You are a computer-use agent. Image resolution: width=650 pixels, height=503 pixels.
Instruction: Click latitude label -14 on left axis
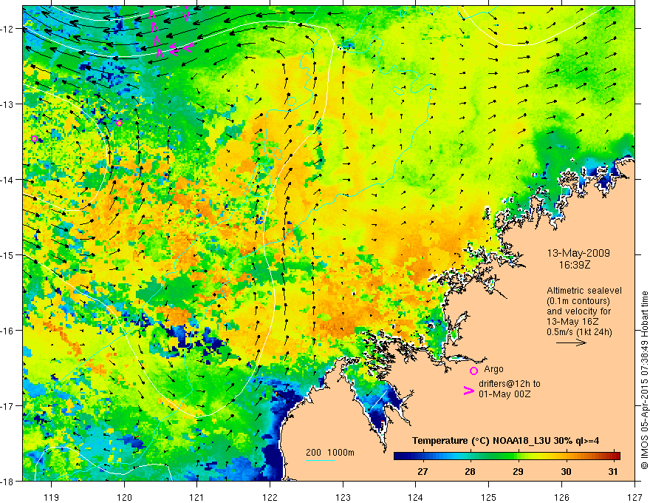(8, 180)
